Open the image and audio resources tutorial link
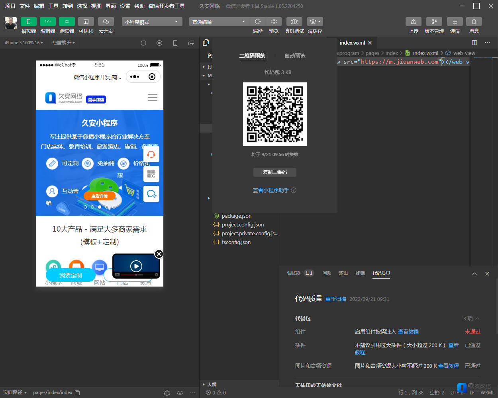The image size is (498, 398). (x=449, y=366)
